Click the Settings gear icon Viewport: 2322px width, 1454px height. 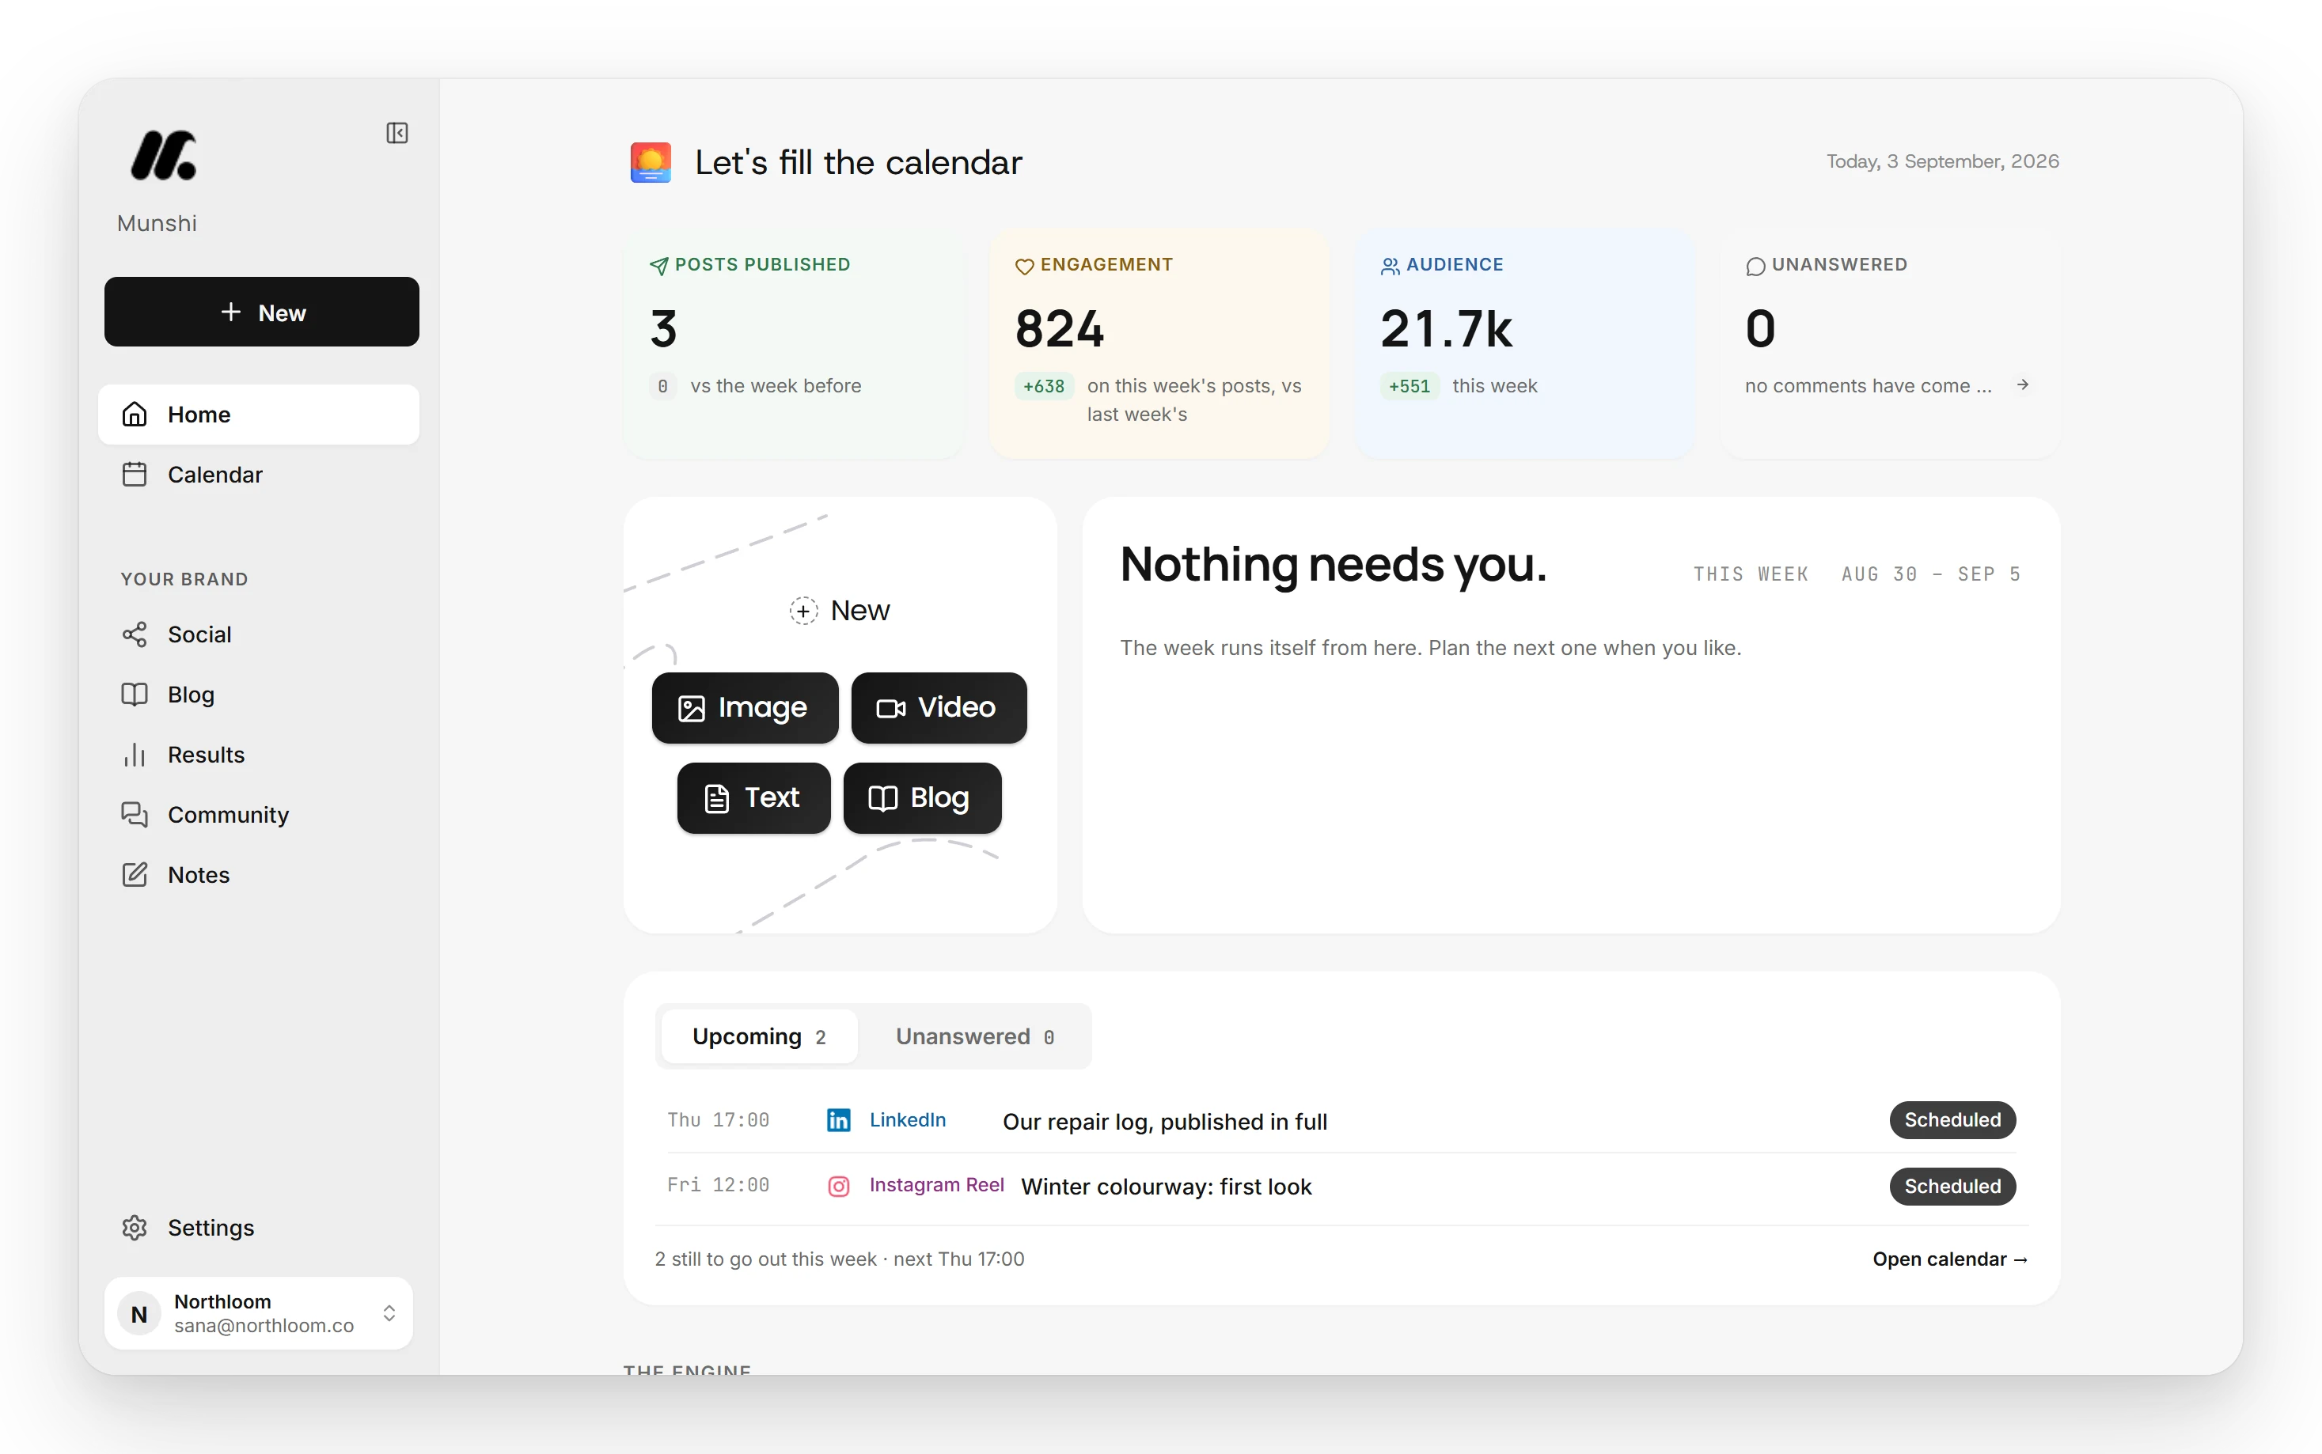tap(135, 1228)
